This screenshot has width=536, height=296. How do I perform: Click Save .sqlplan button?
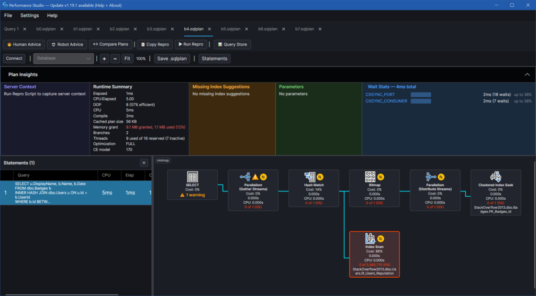pos(172,59)
